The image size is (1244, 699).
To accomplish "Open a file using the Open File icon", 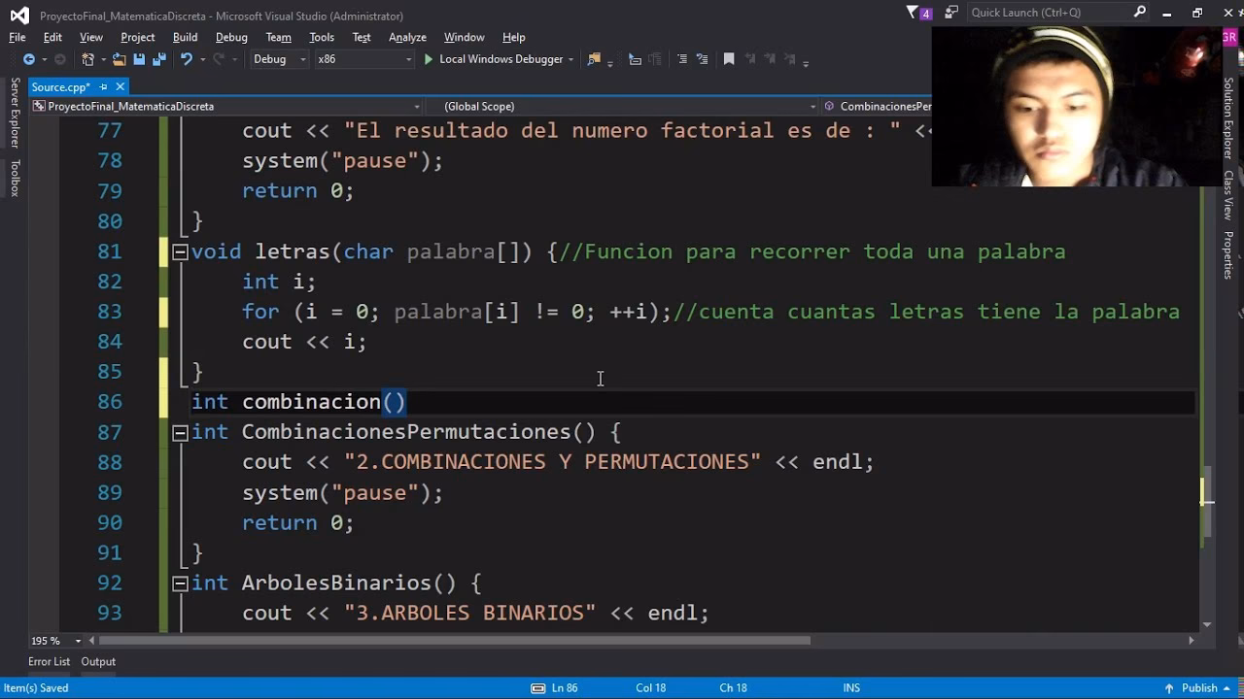I will (x=117, y=59).
